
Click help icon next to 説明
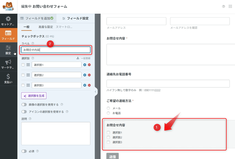(x=30, y=119)
